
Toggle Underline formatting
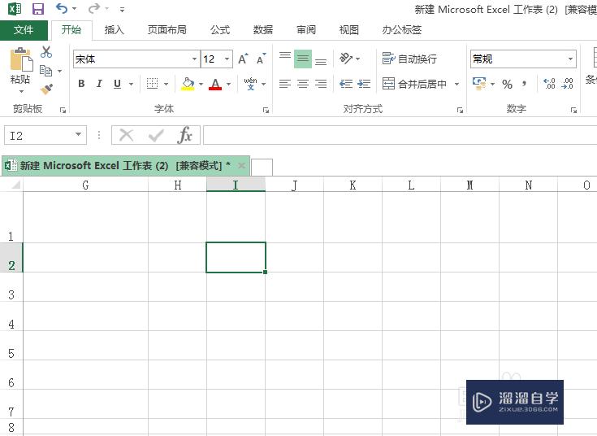(x=117, y=84)
